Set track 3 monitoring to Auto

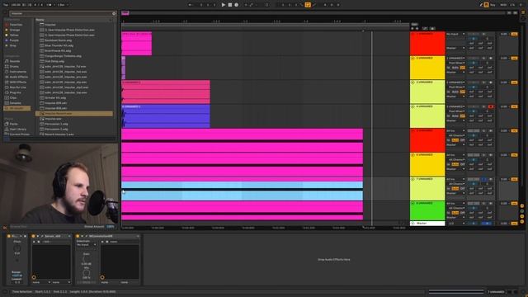coord(455,92)
